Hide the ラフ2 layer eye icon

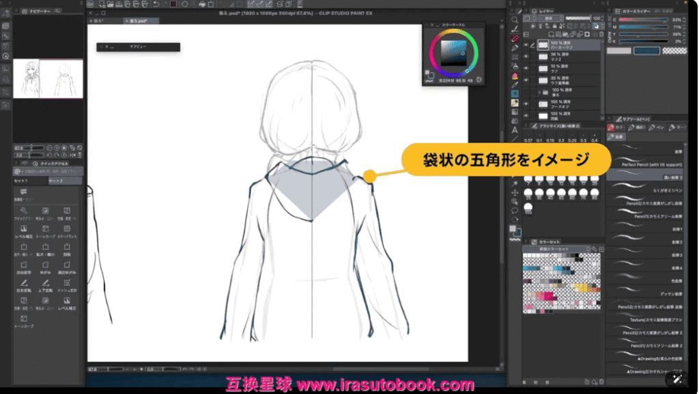click(x=526, y=57)
